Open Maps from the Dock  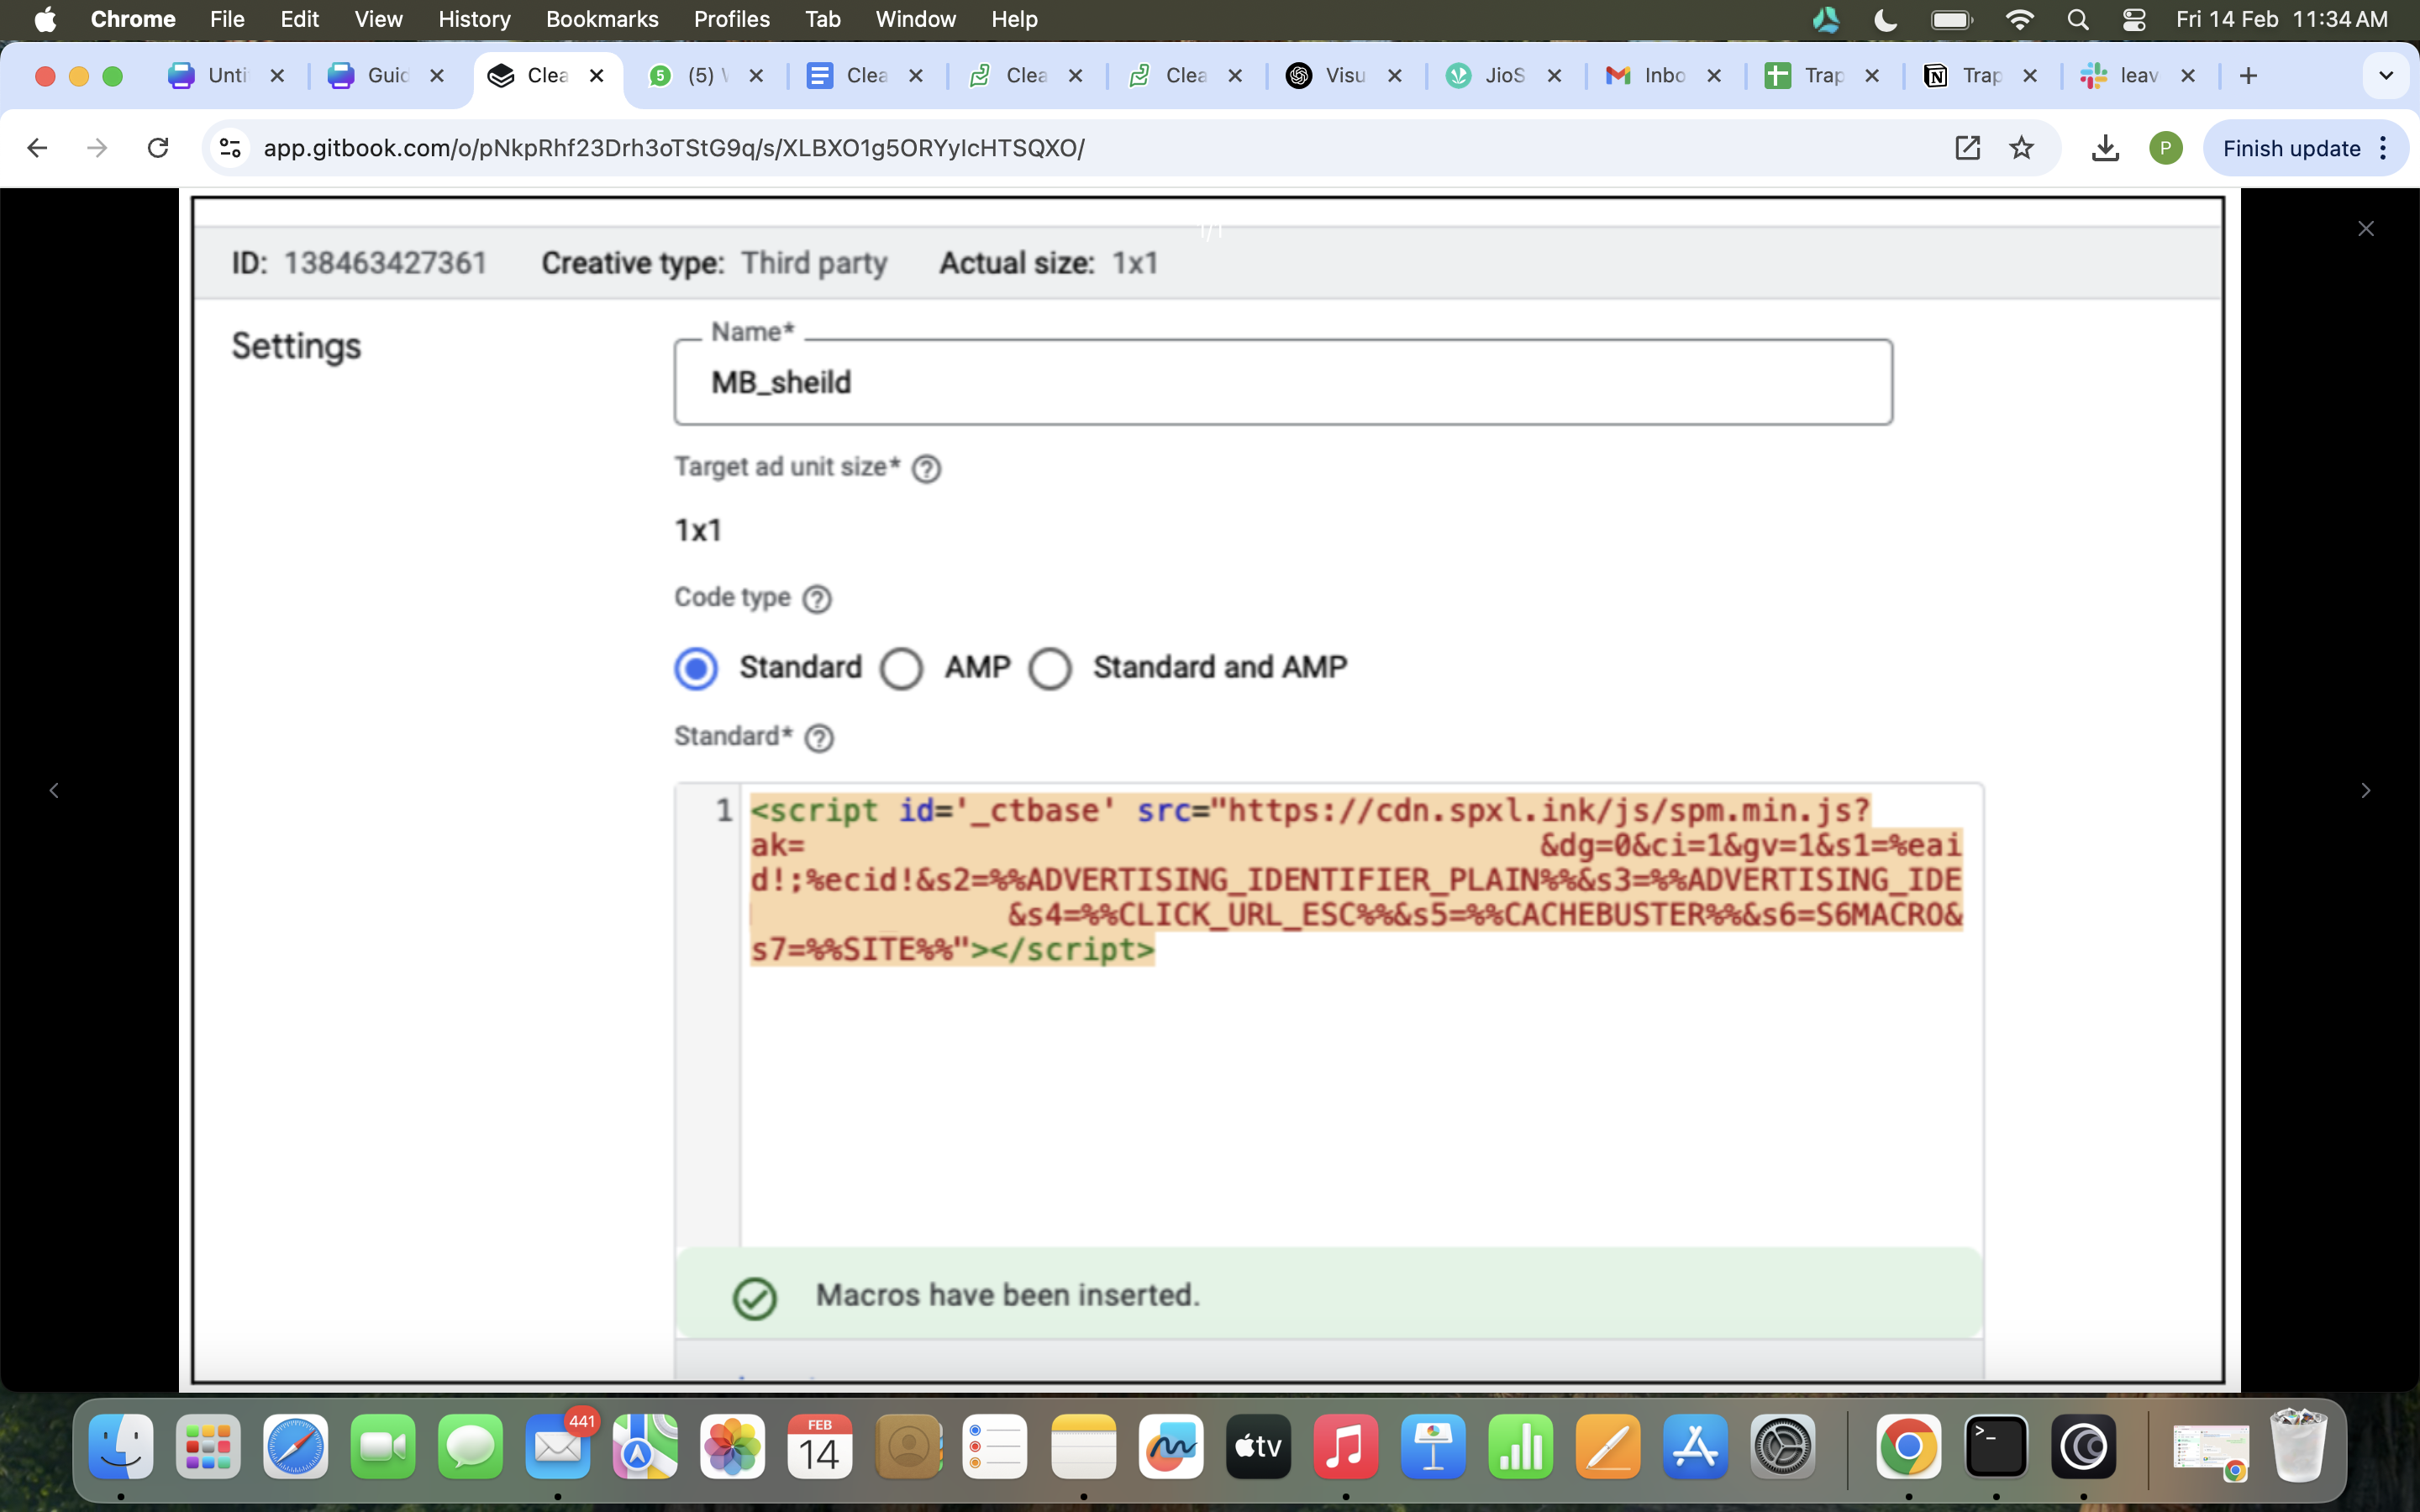[x=645, y=1446]
